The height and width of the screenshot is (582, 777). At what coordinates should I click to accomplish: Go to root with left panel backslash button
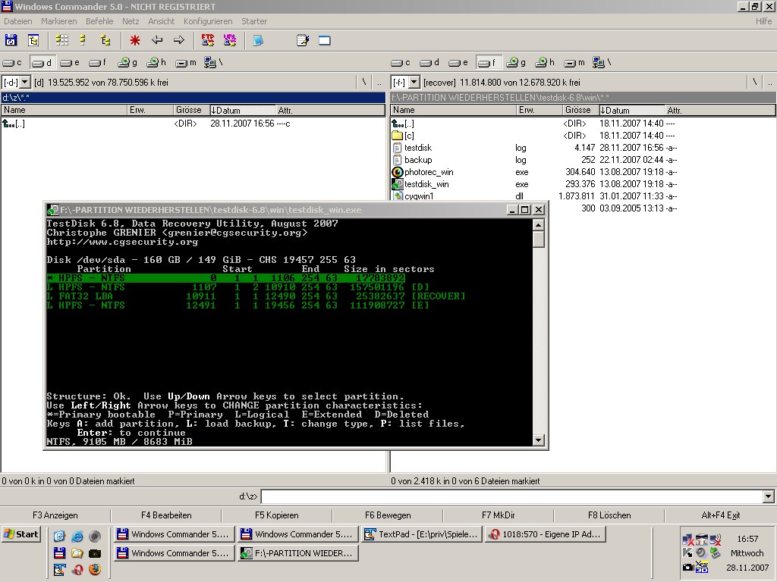pos(364,82)
